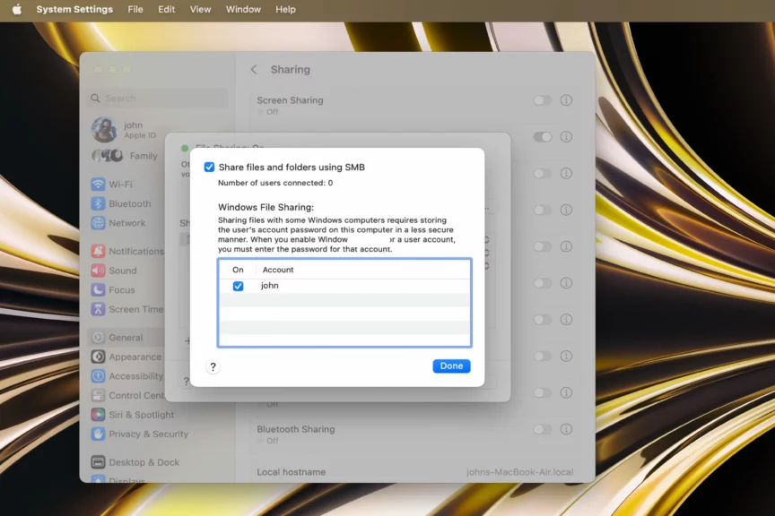Viewport: 775px width, 516px height.
Task: Click the Privacy & Security icon
Action: point(98,434)
